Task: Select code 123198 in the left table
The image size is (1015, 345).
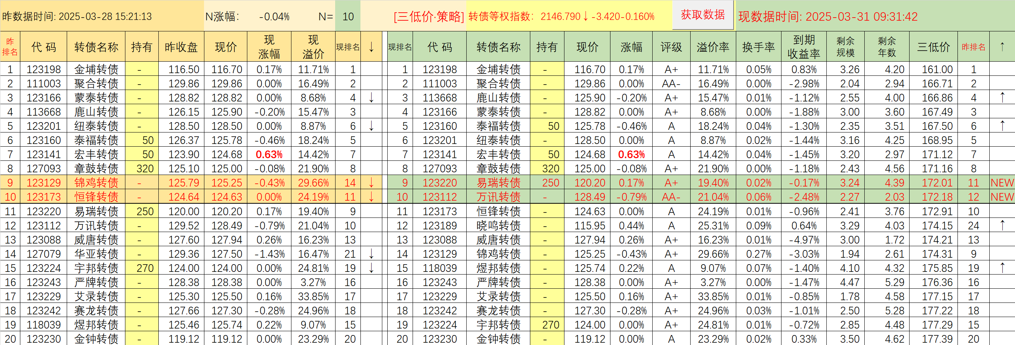Action: click(43, 69)
